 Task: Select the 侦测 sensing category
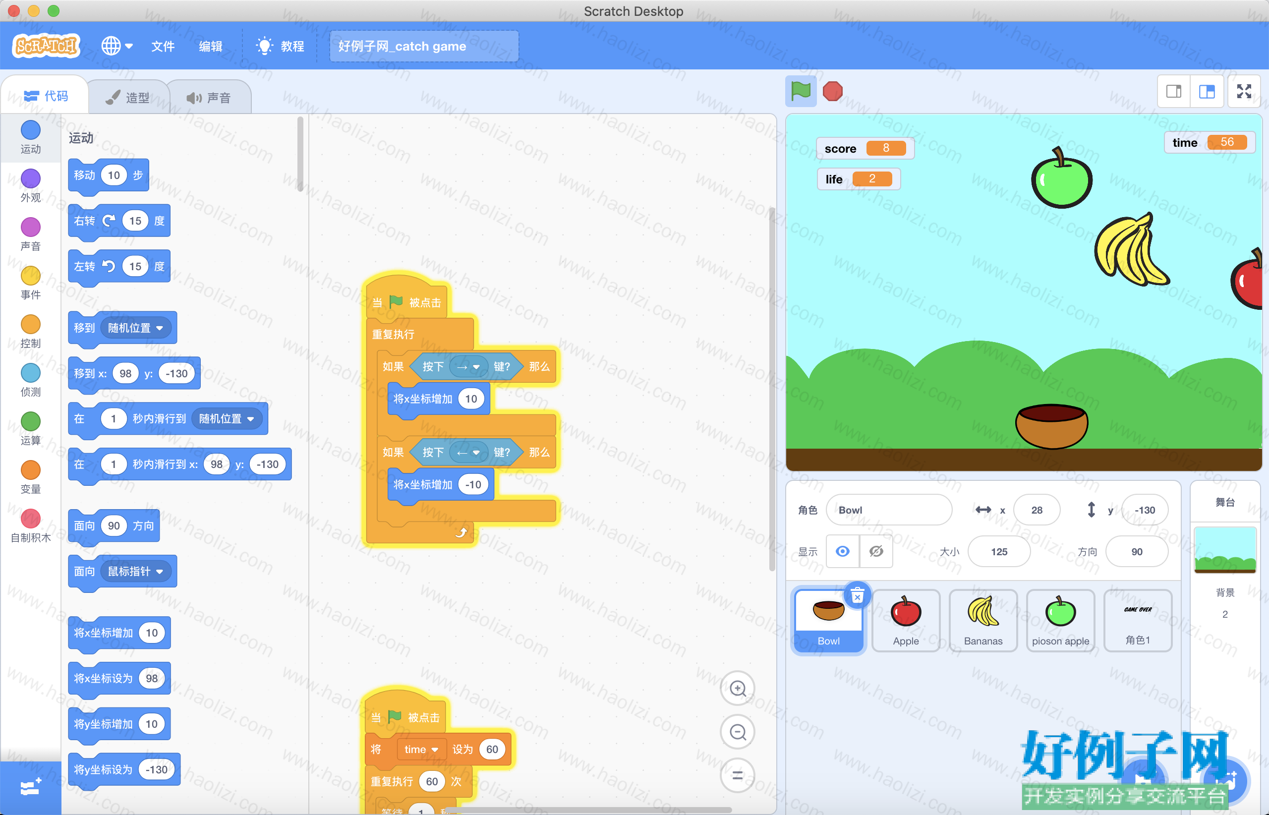point(31,381)
